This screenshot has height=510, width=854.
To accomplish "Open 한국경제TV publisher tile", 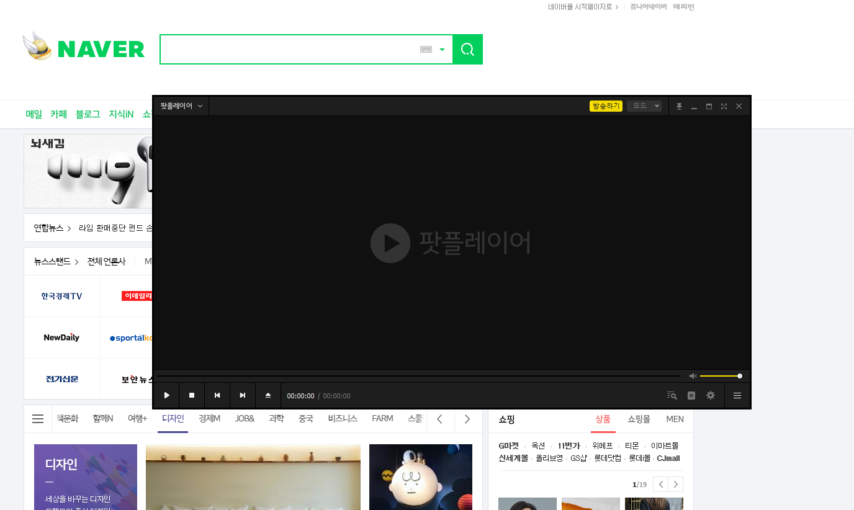I will (62, 296).
